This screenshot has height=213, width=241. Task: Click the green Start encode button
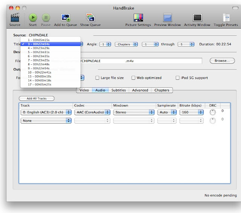[33, 18]
